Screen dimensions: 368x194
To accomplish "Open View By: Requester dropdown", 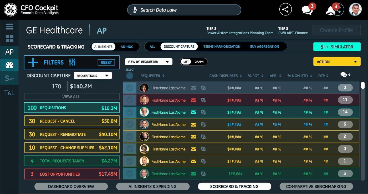I will [149, 62].
